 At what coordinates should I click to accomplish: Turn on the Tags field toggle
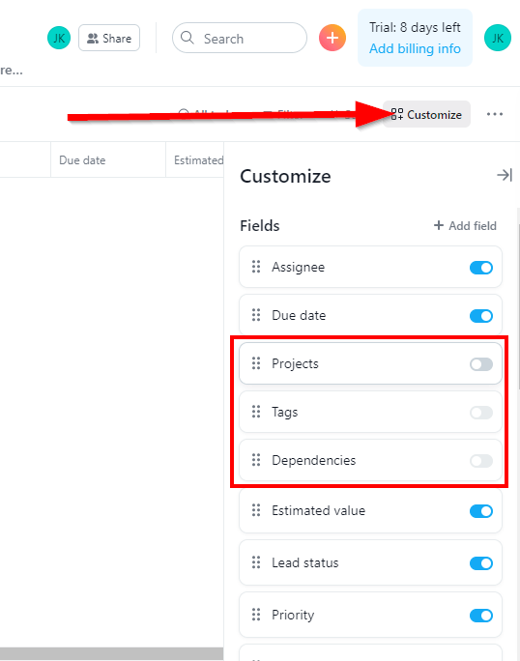coord(481,413)
